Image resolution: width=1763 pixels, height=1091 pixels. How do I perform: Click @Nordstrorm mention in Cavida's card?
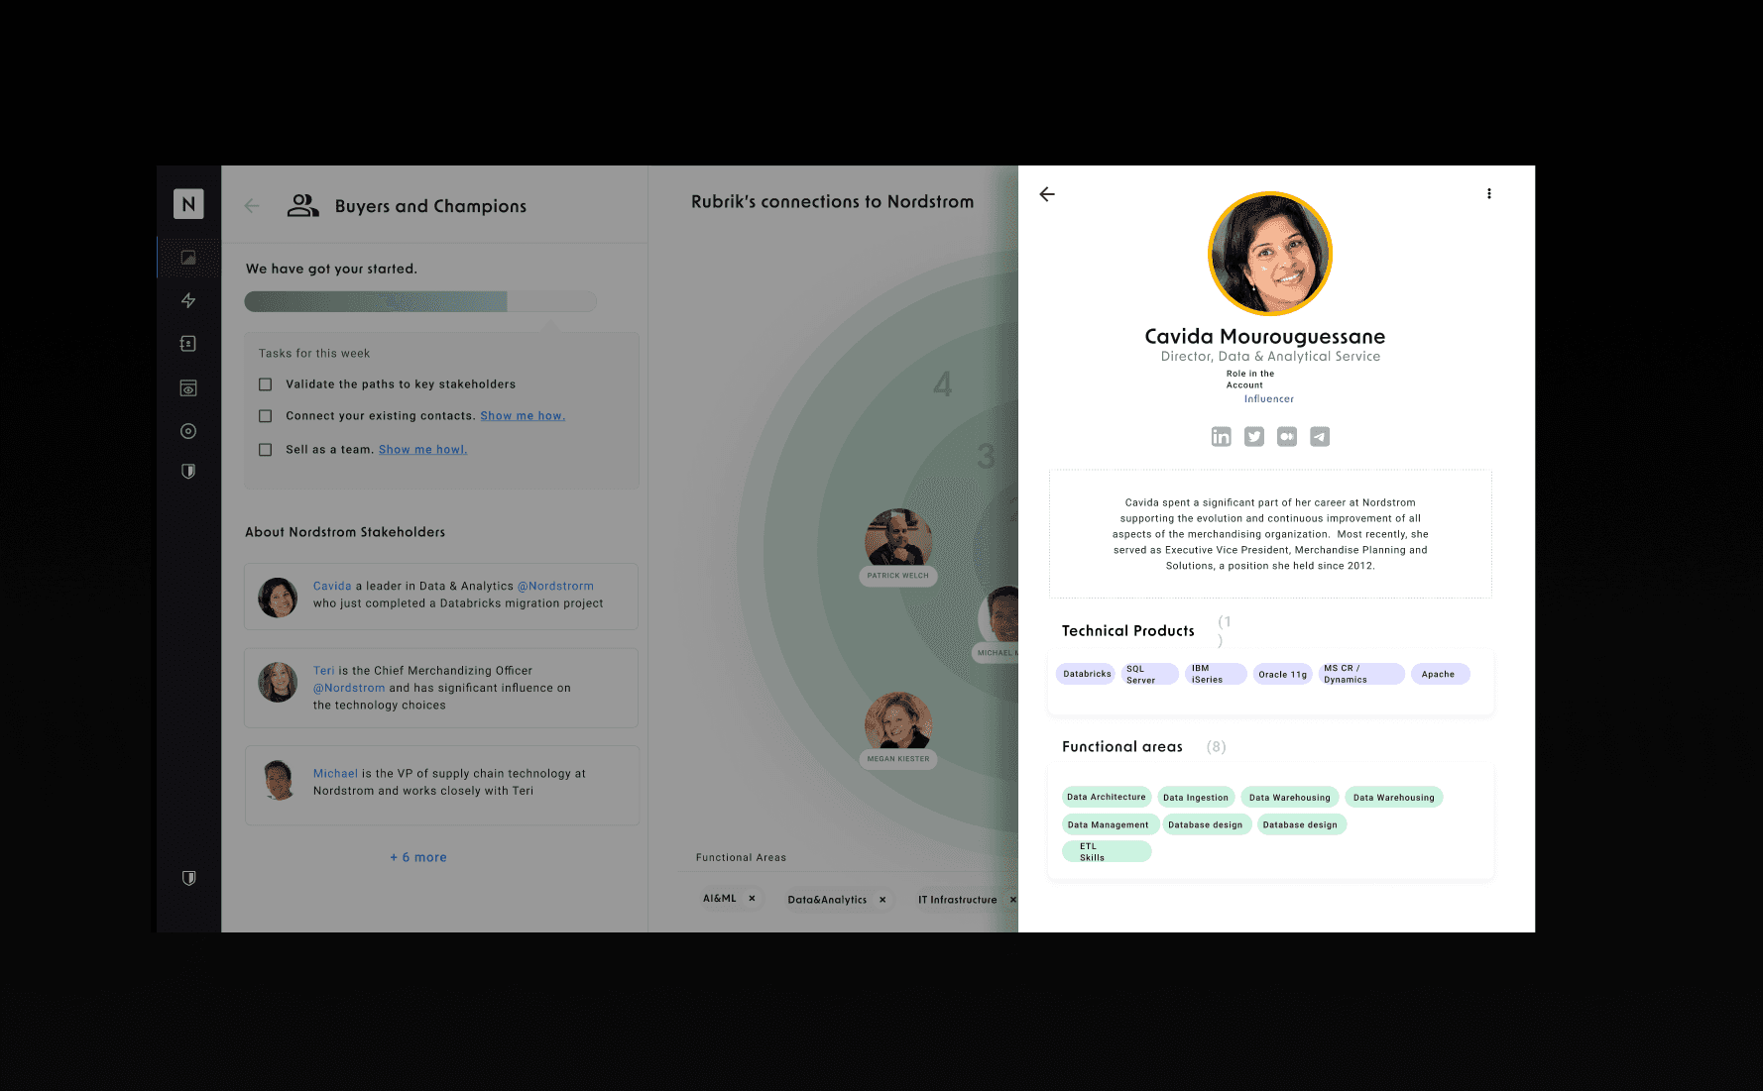click(x=555, y=587)
